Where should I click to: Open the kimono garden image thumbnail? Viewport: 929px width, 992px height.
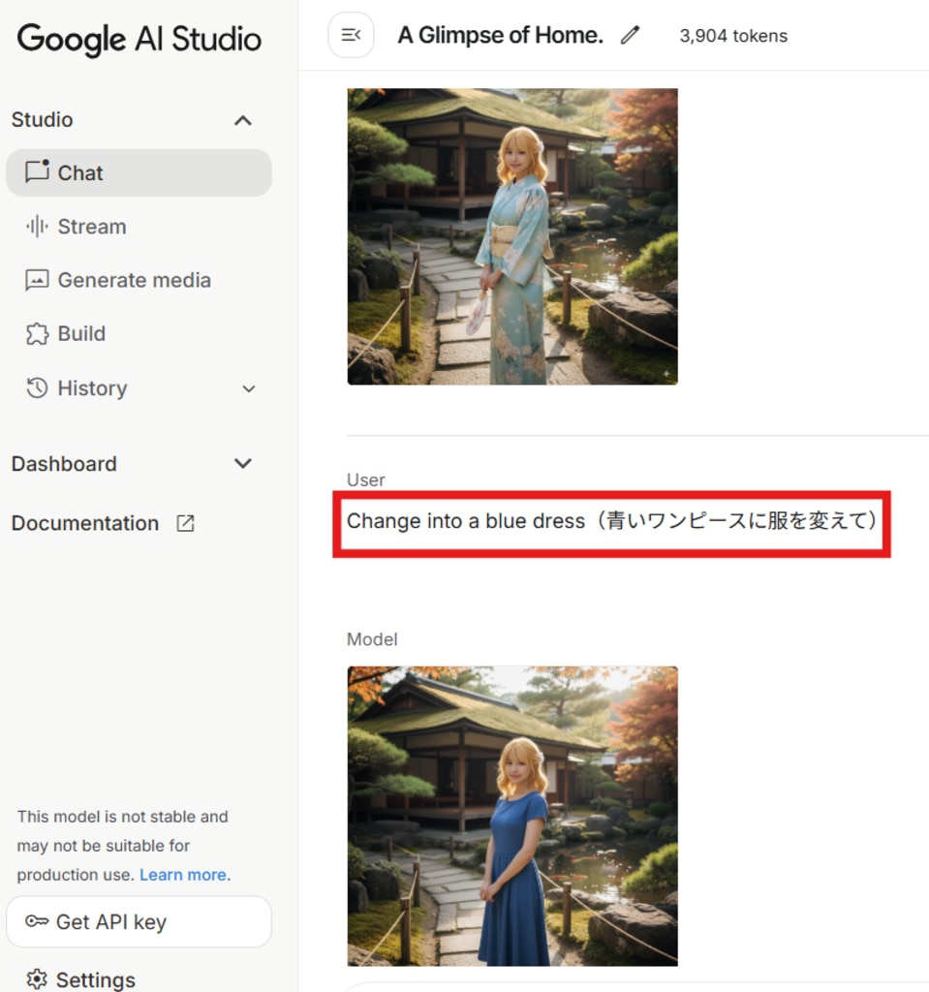(512, 236)
